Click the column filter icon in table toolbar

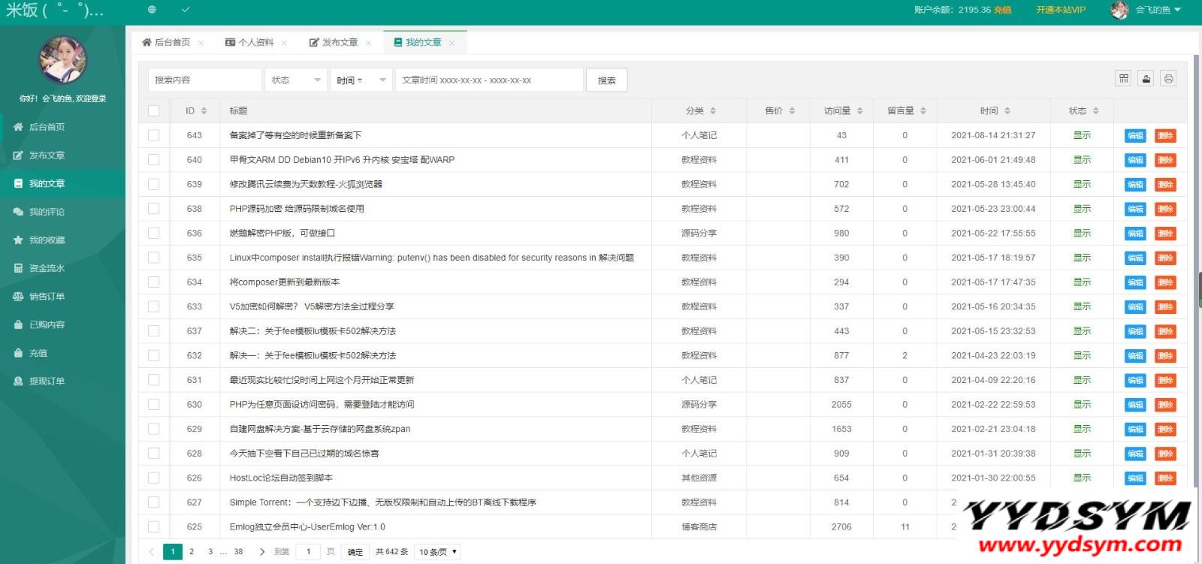[x=1123, y=79]
